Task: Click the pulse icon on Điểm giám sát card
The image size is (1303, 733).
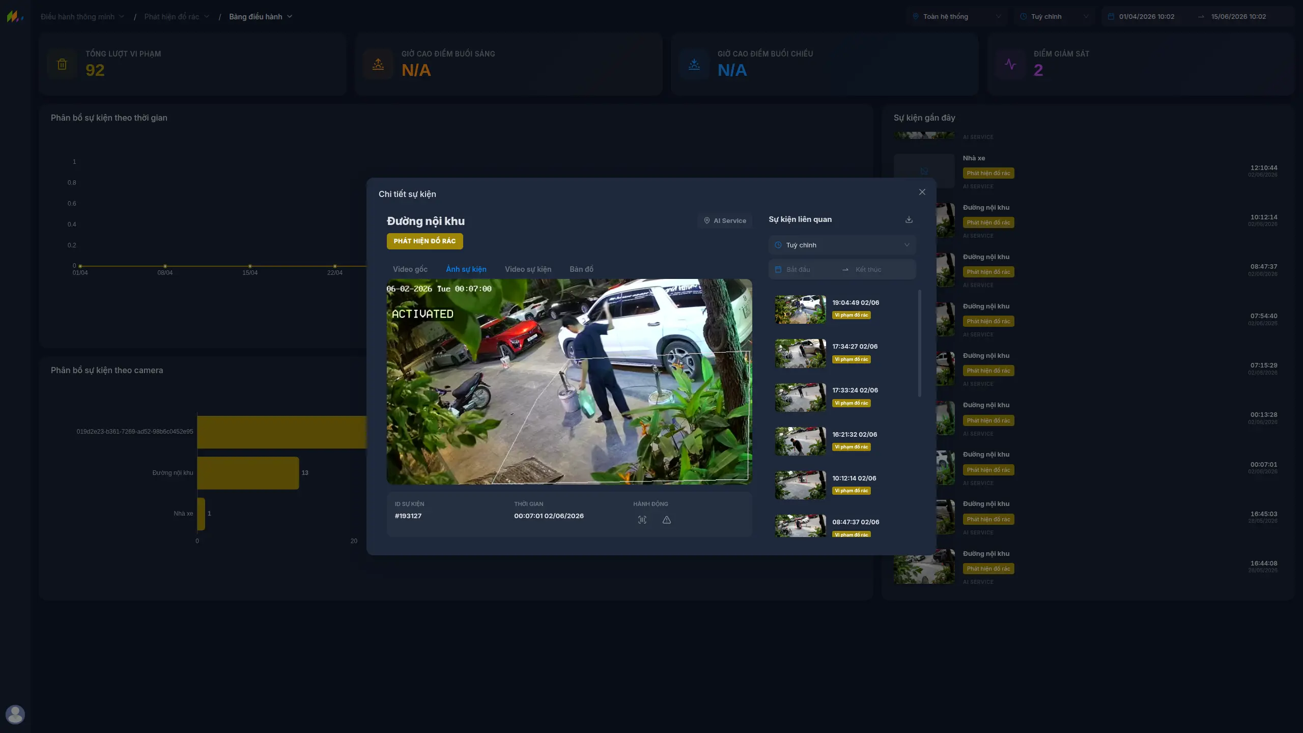Action: [x=1010, y=64]
